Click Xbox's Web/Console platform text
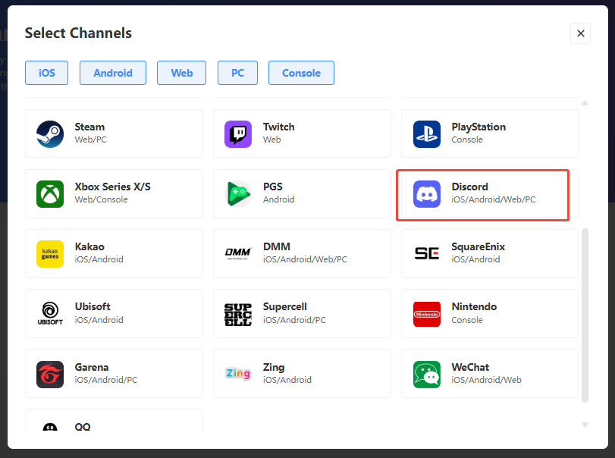The width and height of the screenshot is (615, 458). pyautogui.click(x=101, y=199)
